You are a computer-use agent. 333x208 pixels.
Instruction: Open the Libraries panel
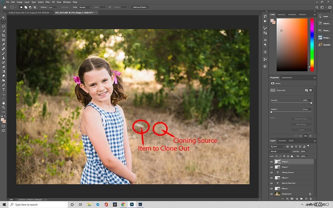324,23
